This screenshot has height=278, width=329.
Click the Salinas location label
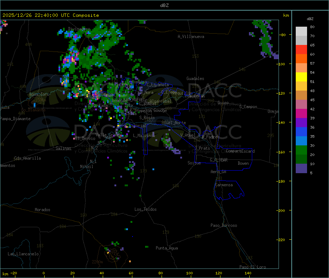pos(63,148)
